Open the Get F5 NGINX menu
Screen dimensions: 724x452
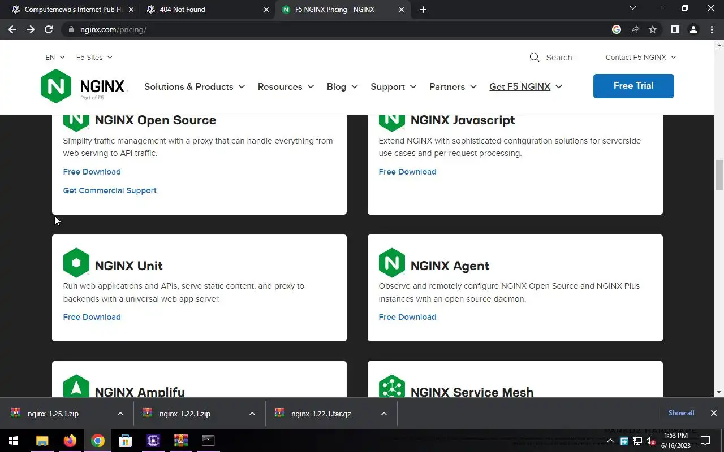point(525,86)
